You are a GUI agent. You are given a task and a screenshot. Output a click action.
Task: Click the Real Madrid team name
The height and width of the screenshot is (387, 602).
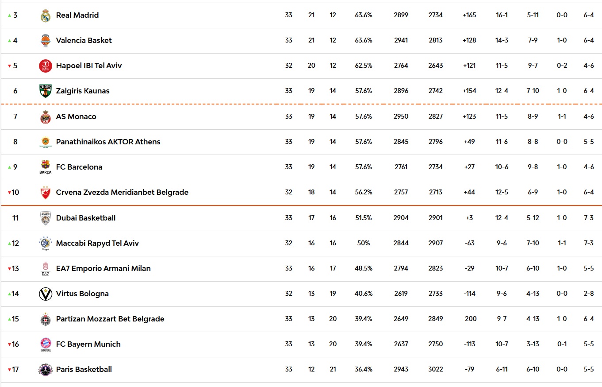pos(77,15)
